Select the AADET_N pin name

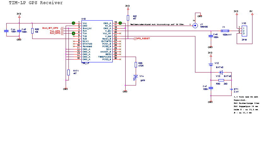point(106,52)
